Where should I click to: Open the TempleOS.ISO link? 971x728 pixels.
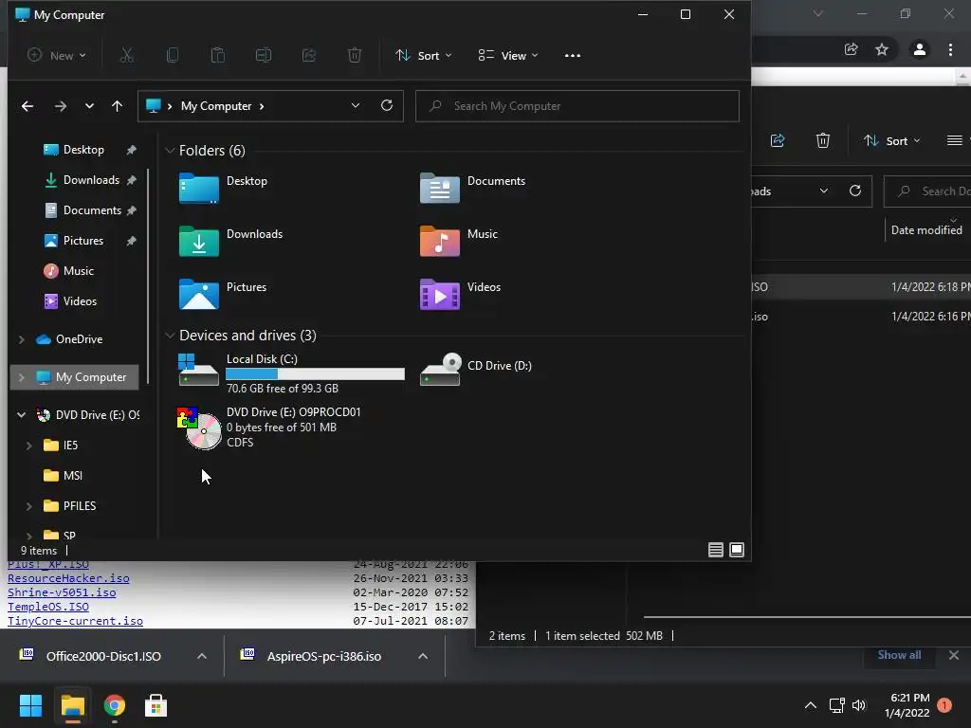point(47,607)
